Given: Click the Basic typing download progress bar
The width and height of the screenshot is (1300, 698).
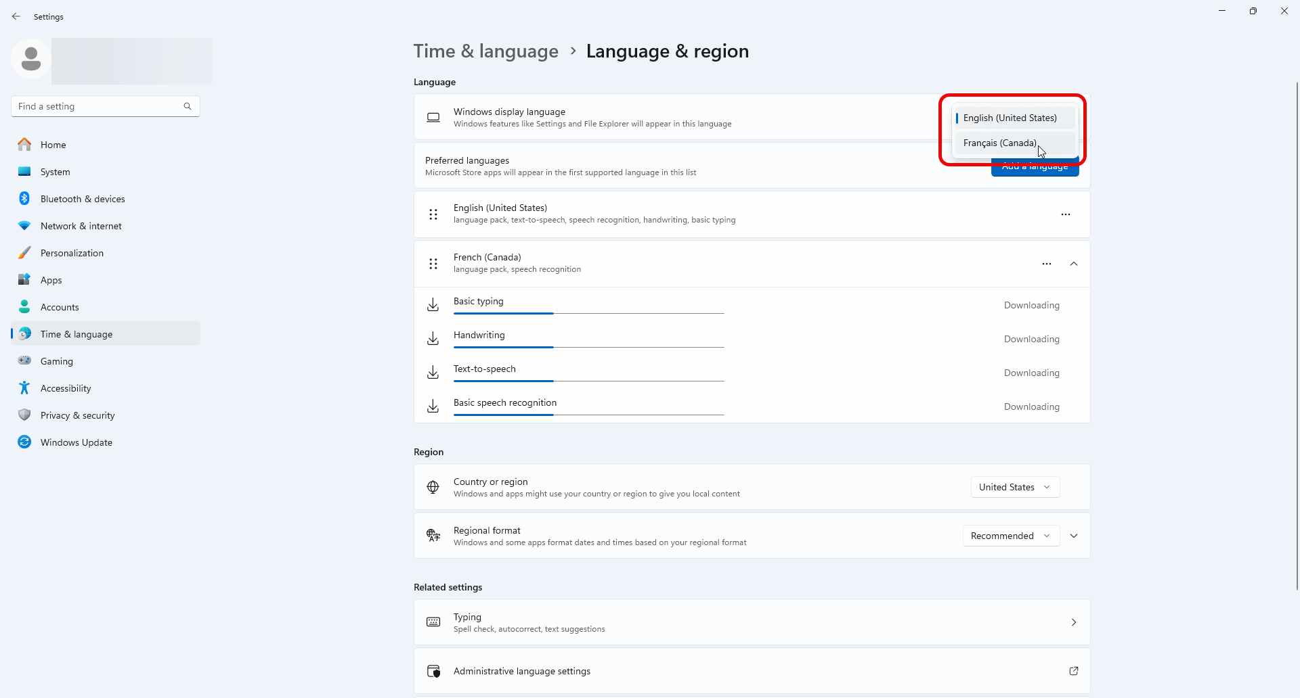Looking at the screenshot, I should (588, 313).
